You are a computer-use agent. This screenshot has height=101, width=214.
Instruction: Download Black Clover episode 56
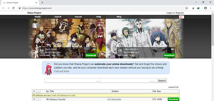(x=91, y=55)
